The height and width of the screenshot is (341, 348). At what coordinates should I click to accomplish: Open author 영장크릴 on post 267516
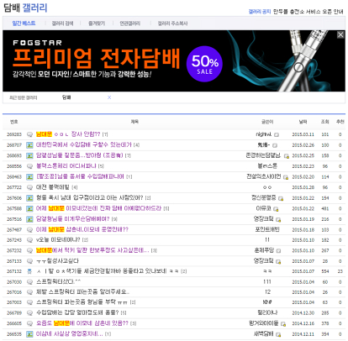tap(263, 218)
